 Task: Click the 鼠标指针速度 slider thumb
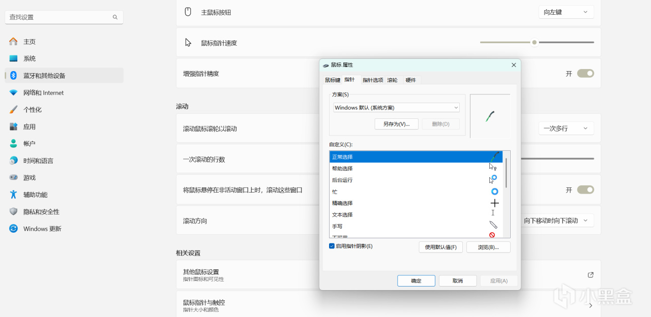point(535,43)
